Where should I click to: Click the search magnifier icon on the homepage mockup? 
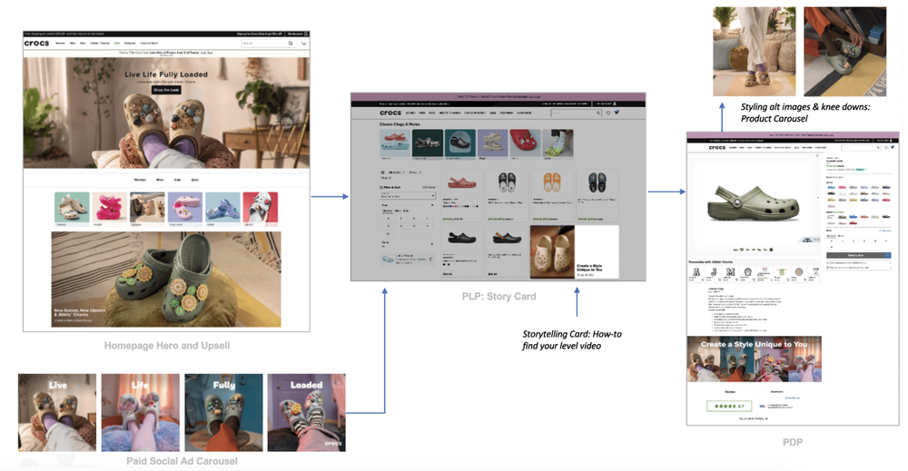click(291, 43)
